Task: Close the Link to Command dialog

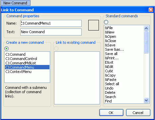Action: (x=151, y=10)
